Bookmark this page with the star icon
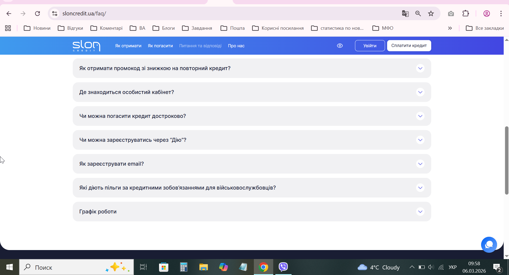Viewport: 509px width, 275px height. (x=431, y=14)
